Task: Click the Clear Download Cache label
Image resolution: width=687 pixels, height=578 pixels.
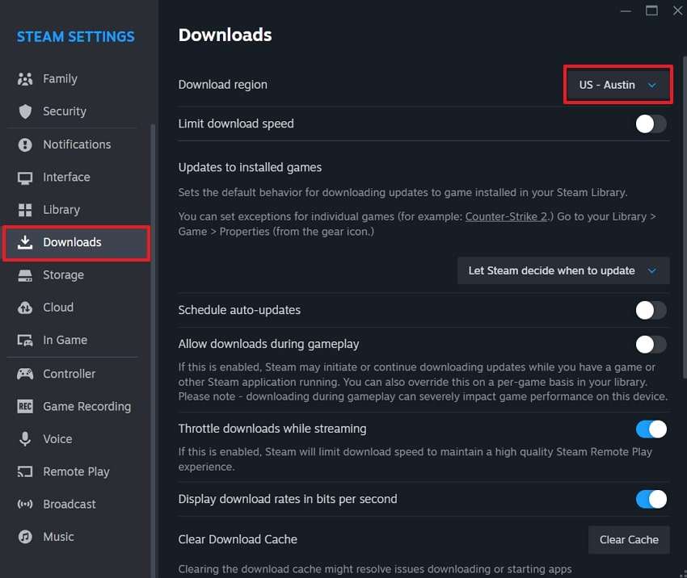Action: click(238, 539)
